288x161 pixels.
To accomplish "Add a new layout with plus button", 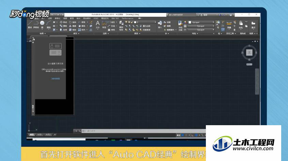I will 55,135.
